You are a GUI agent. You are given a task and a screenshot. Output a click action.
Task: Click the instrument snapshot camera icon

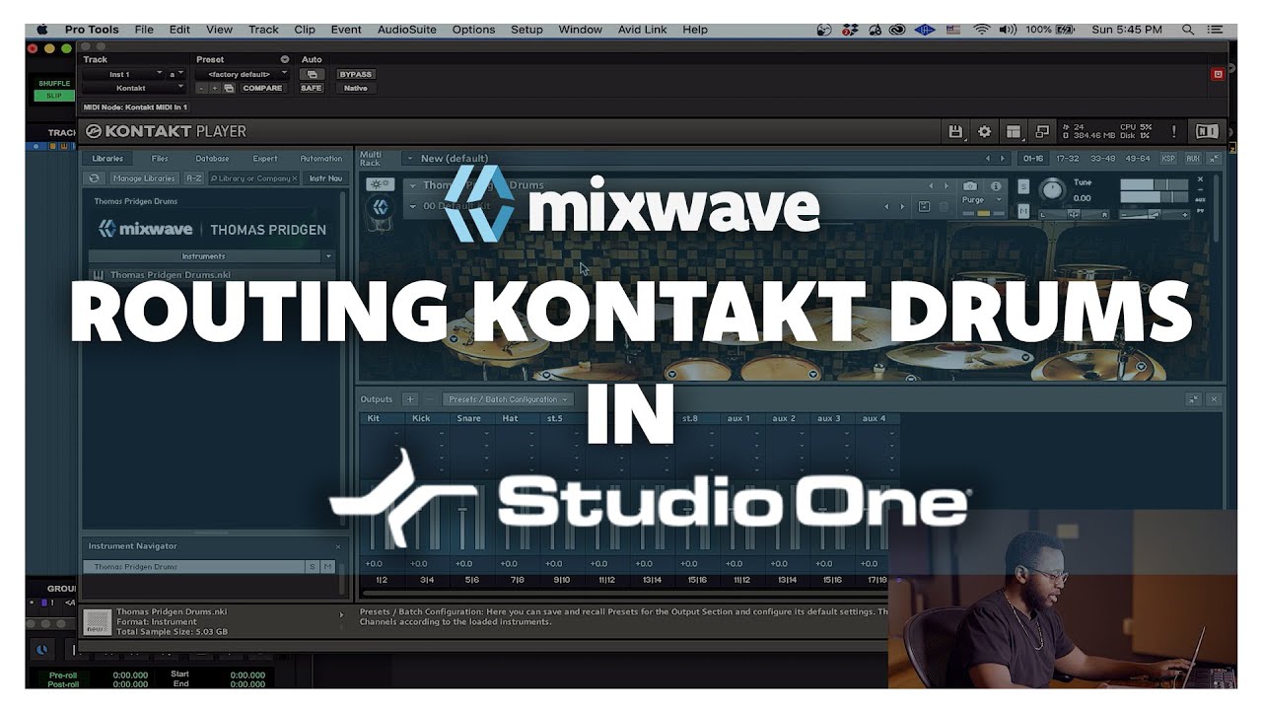point(970,185)
